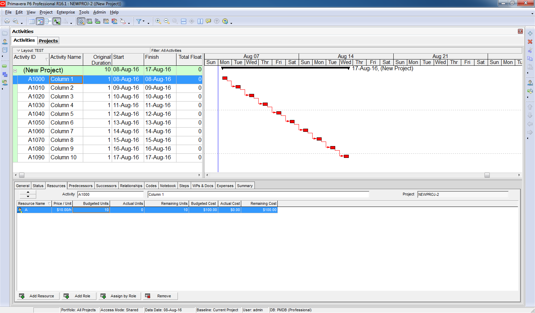The width and height of the screenshot is (535, 313).
Task: Switch to the Predecessors tab
Action: [80, 186]
